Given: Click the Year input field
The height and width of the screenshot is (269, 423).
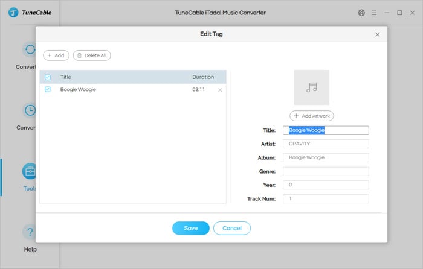Looking at the screenshot, I should 326,185.
